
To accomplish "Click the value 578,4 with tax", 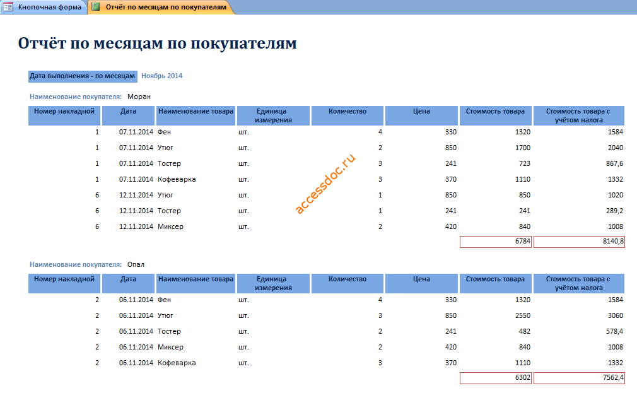I will click(614, 331).
